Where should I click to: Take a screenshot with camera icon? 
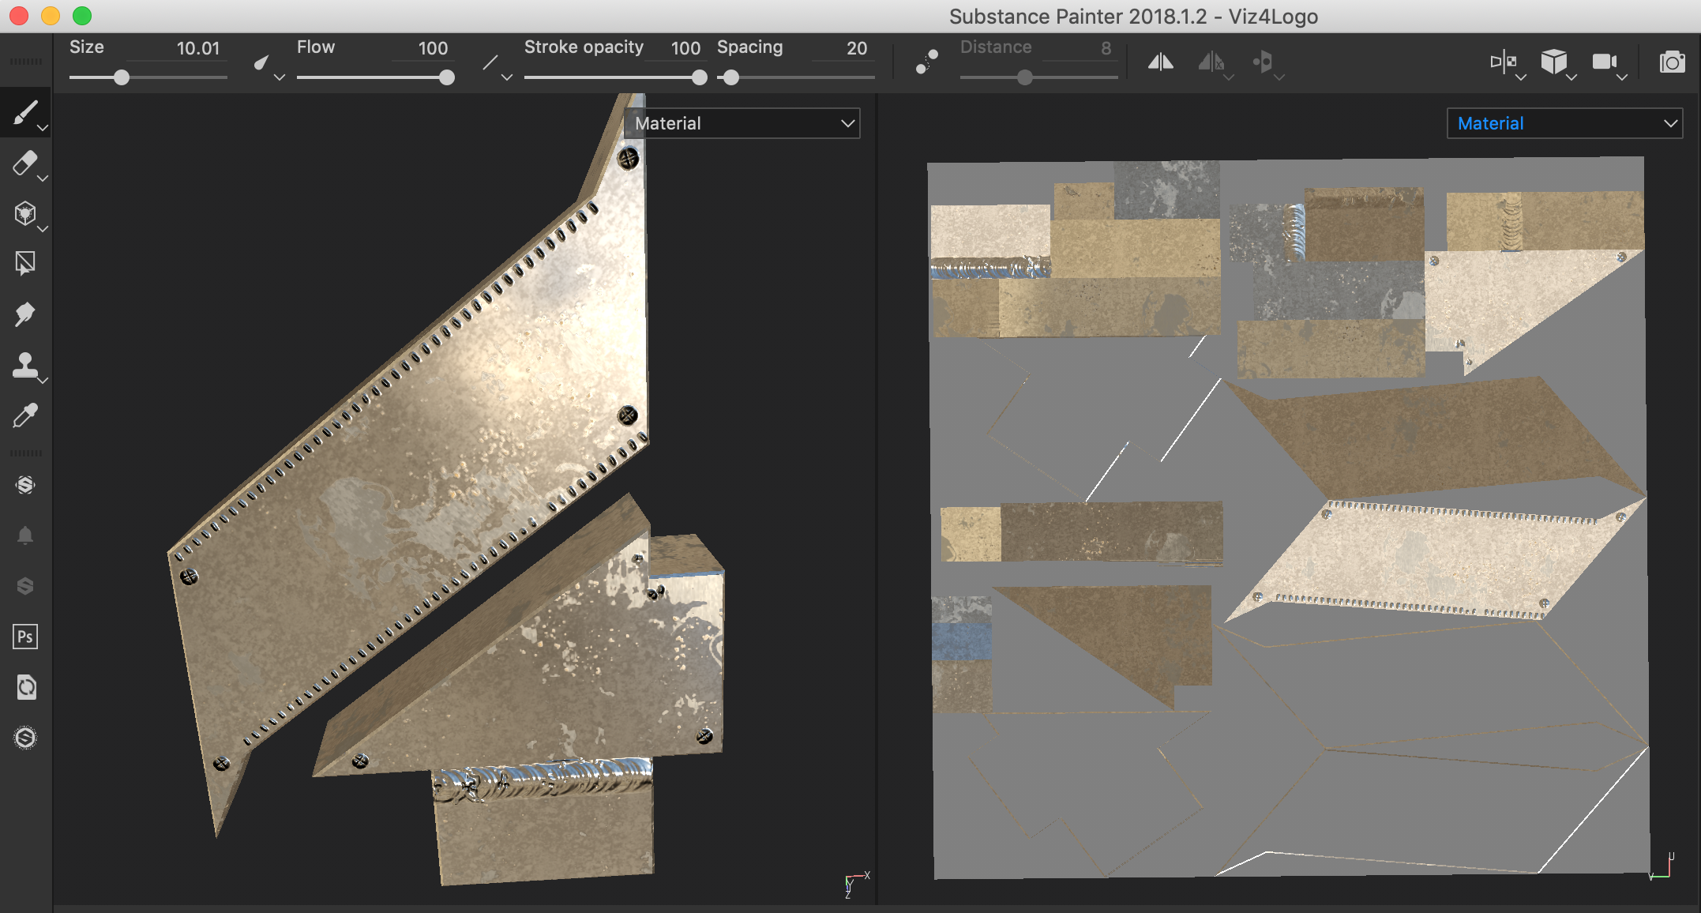(x=1671, y=62)
